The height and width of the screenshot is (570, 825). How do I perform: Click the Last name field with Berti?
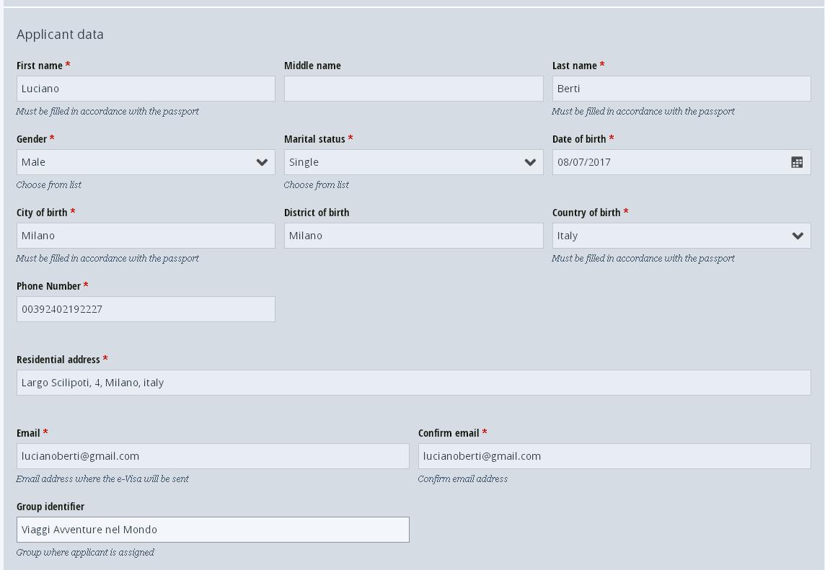pos(681,89)
